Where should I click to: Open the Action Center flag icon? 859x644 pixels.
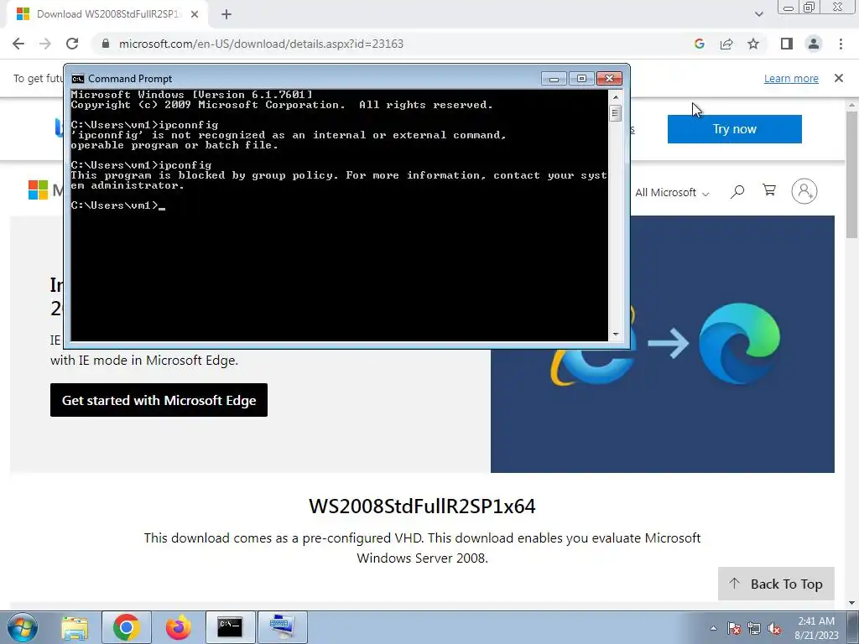[733, 629]
